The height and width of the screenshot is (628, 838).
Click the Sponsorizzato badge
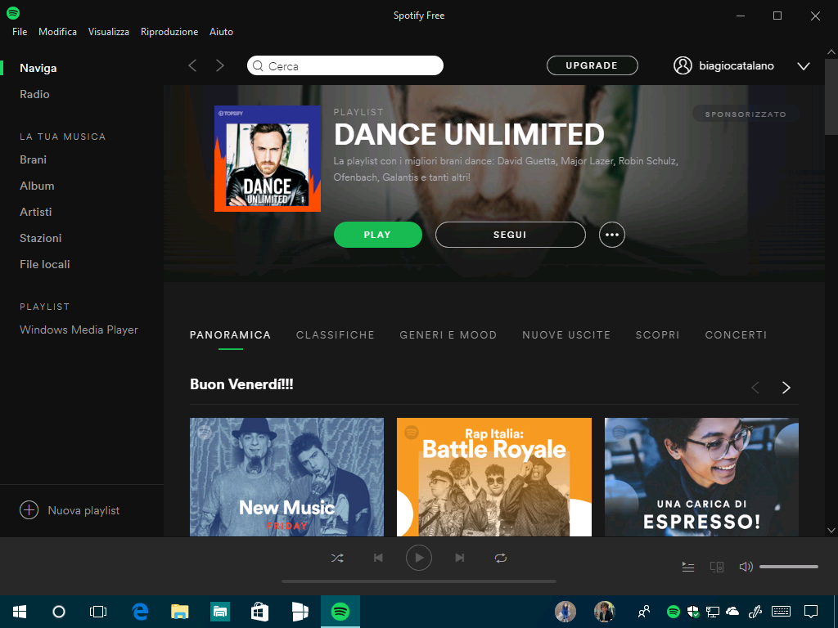click(x=746, y=114)
